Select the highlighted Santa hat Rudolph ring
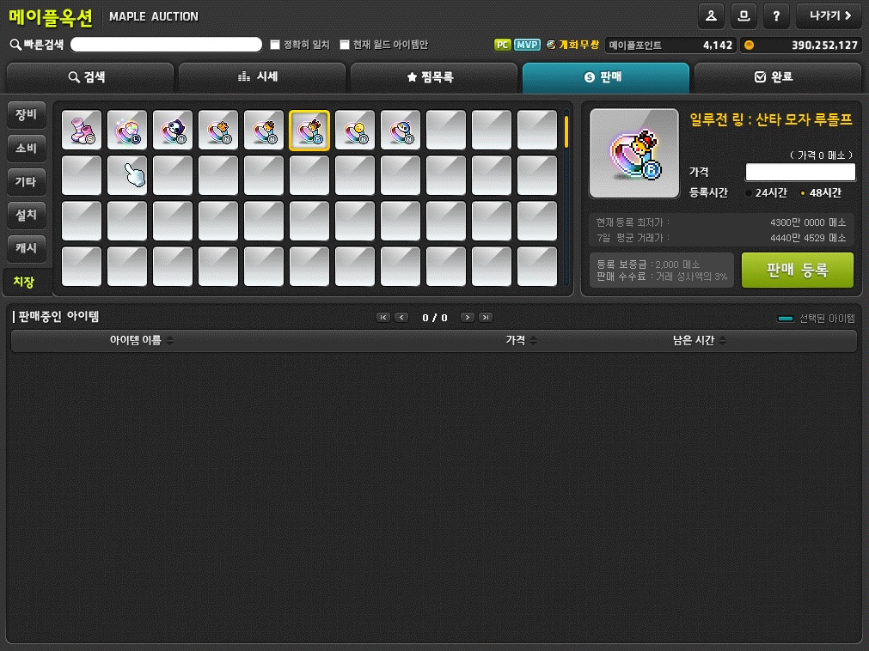 [x=309, y=130]
